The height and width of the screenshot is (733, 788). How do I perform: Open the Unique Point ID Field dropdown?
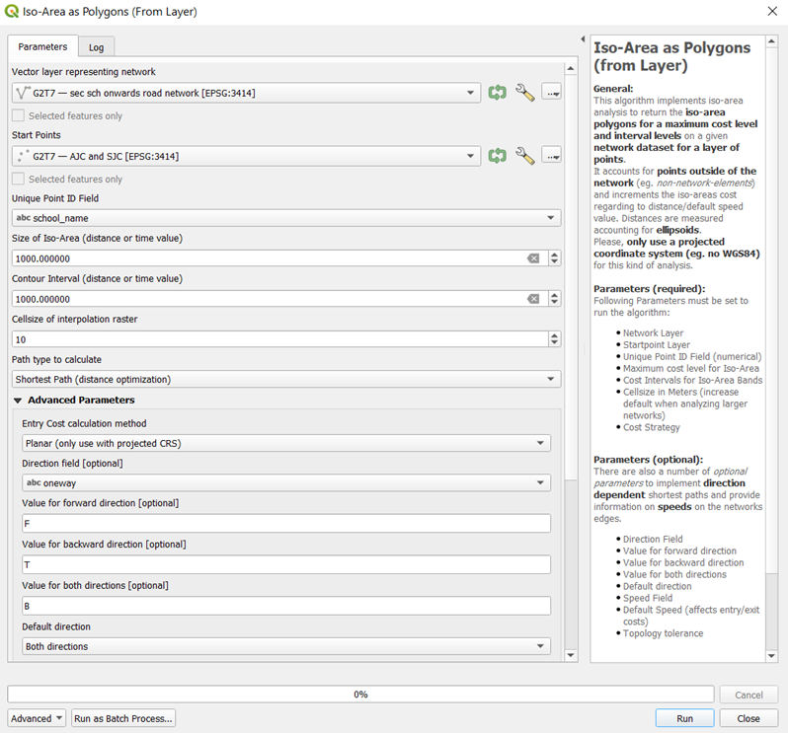tap(286, 218)
